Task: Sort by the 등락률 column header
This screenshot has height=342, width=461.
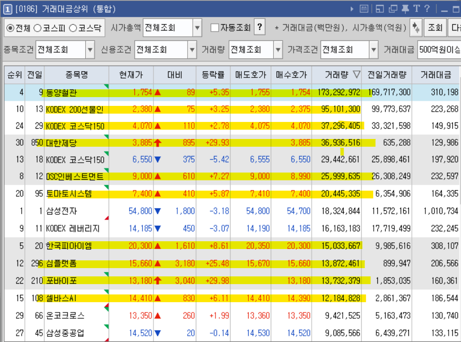Action: 213,75
